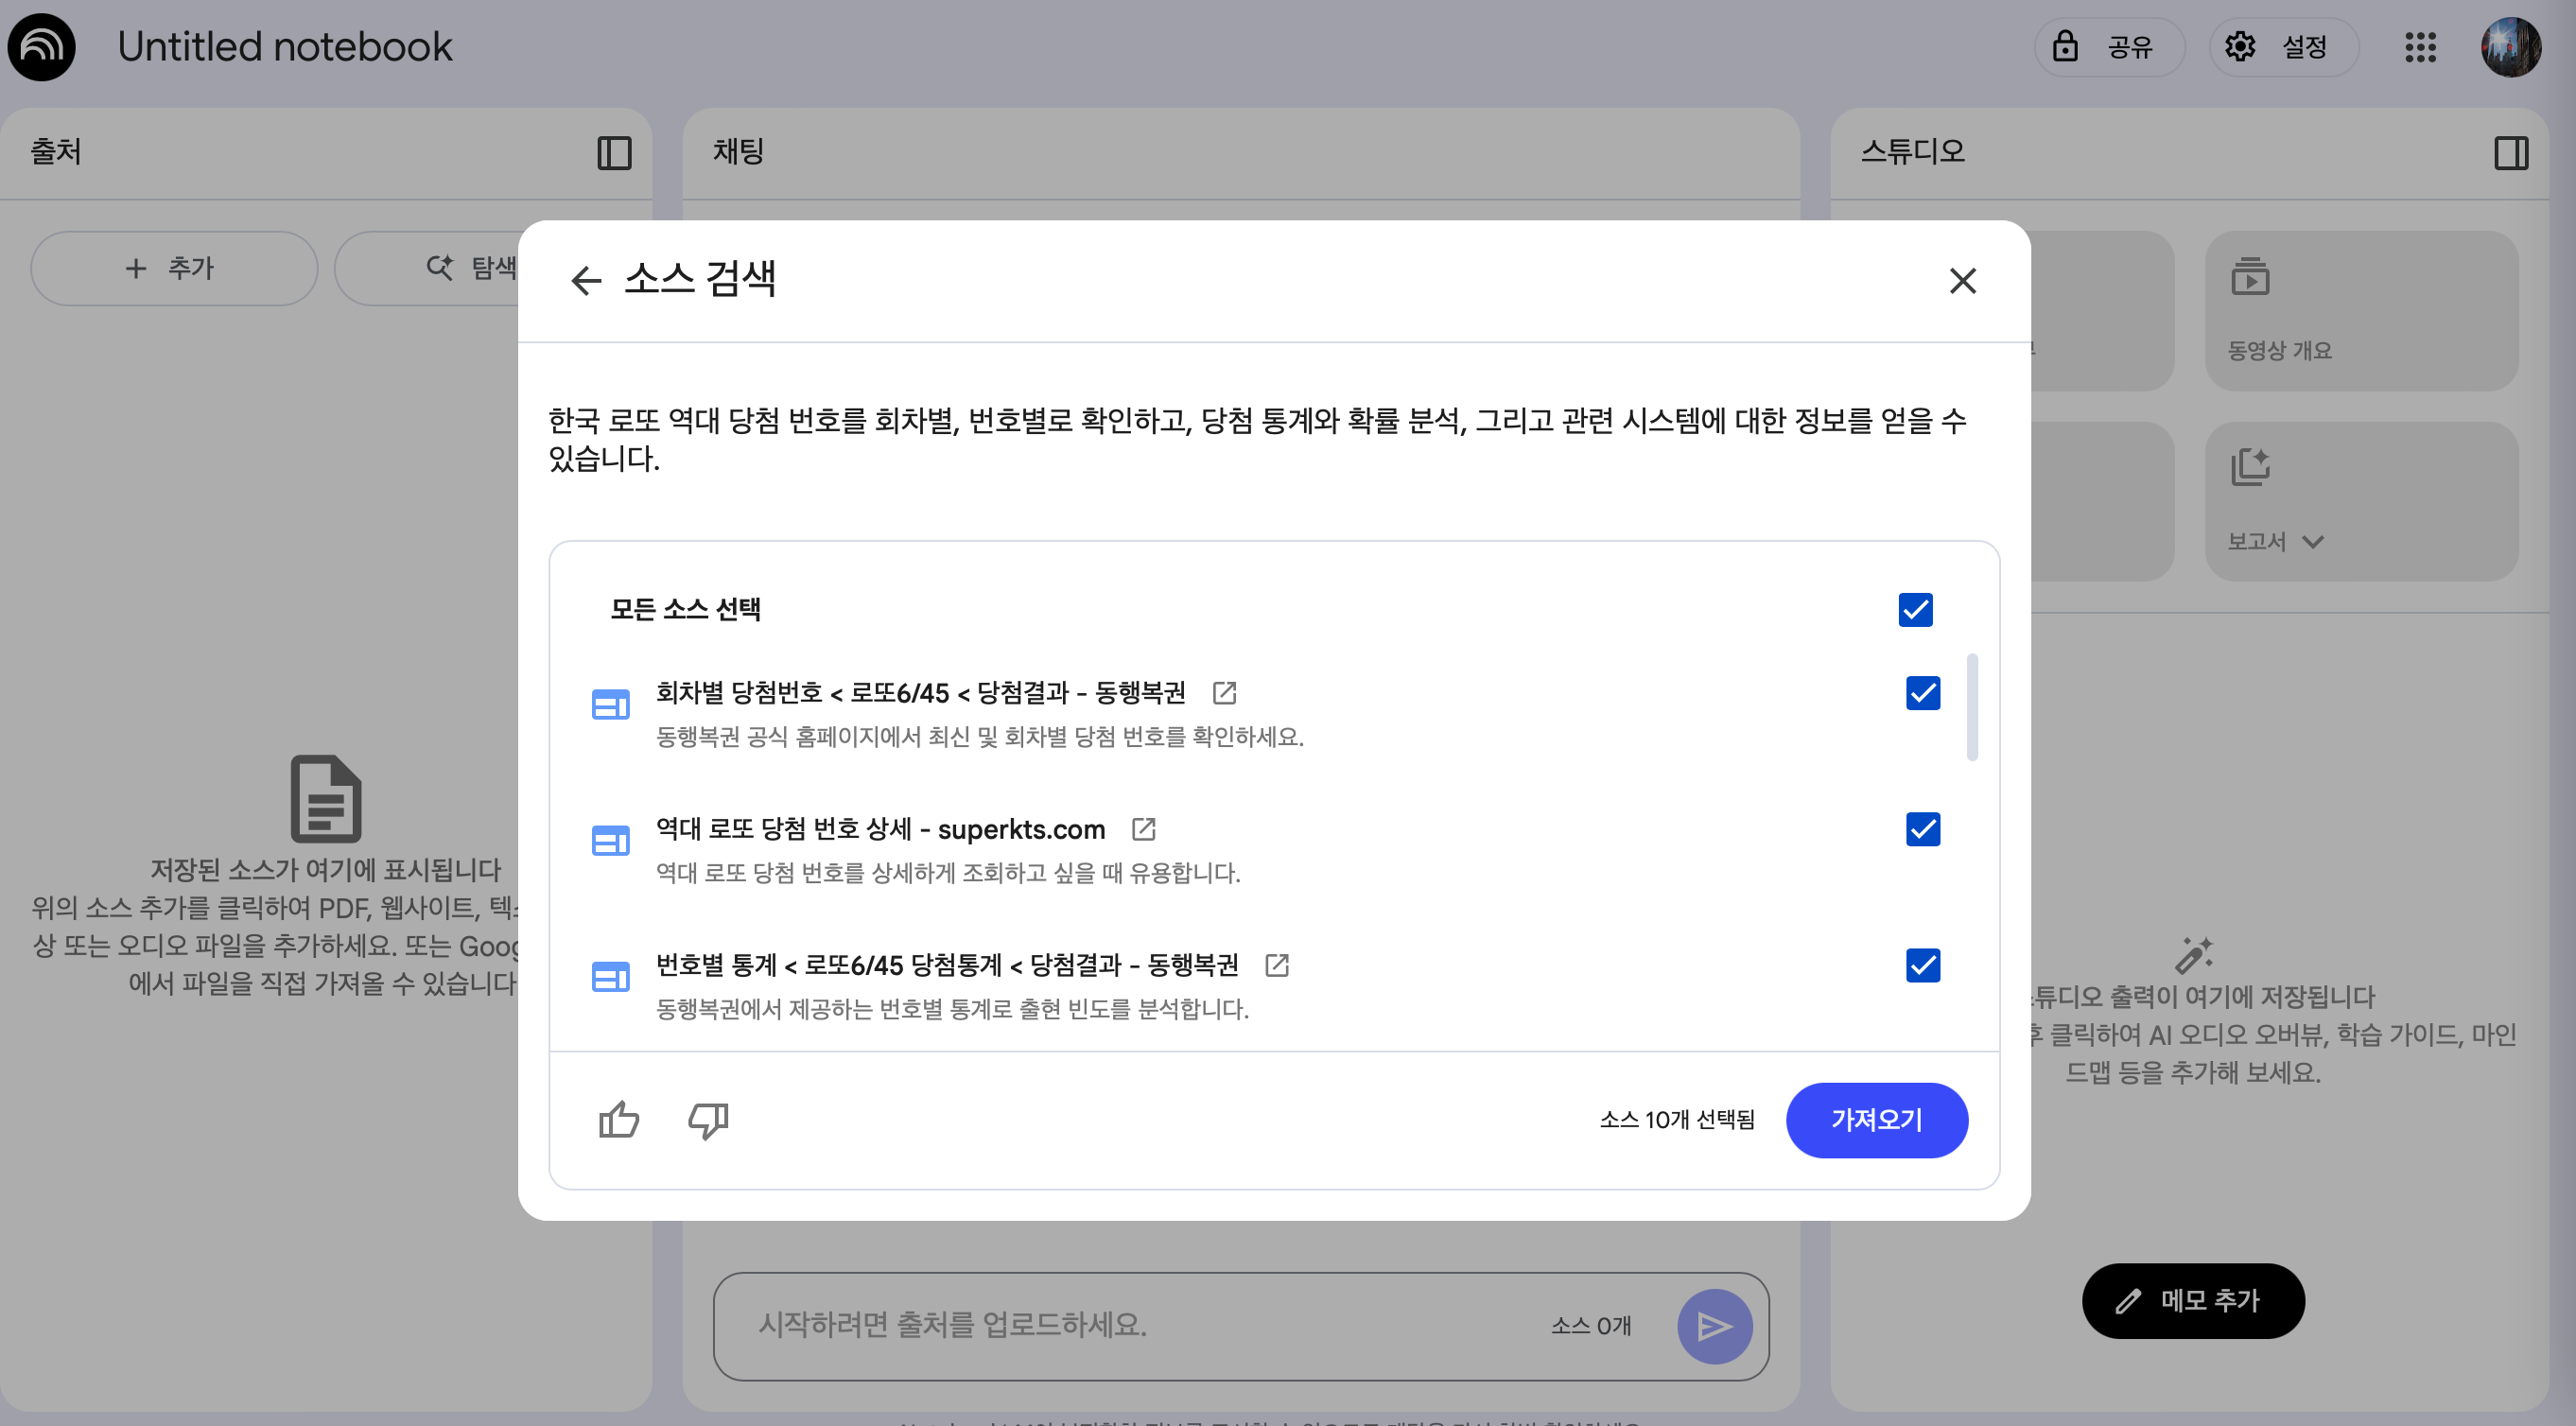Screen dimensions: 2576x1426
Task: Open Google apps grid icon
Action: point(2420,47)
